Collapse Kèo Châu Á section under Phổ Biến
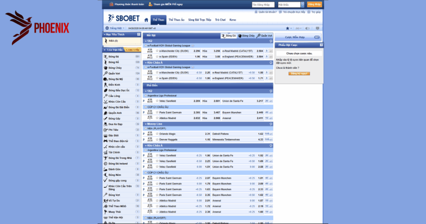This screenshot has height=224, width=426. 146,145
